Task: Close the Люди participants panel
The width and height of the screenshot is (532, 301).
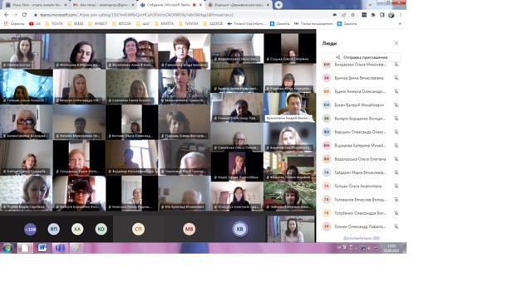Action: [x=396, y=43]
